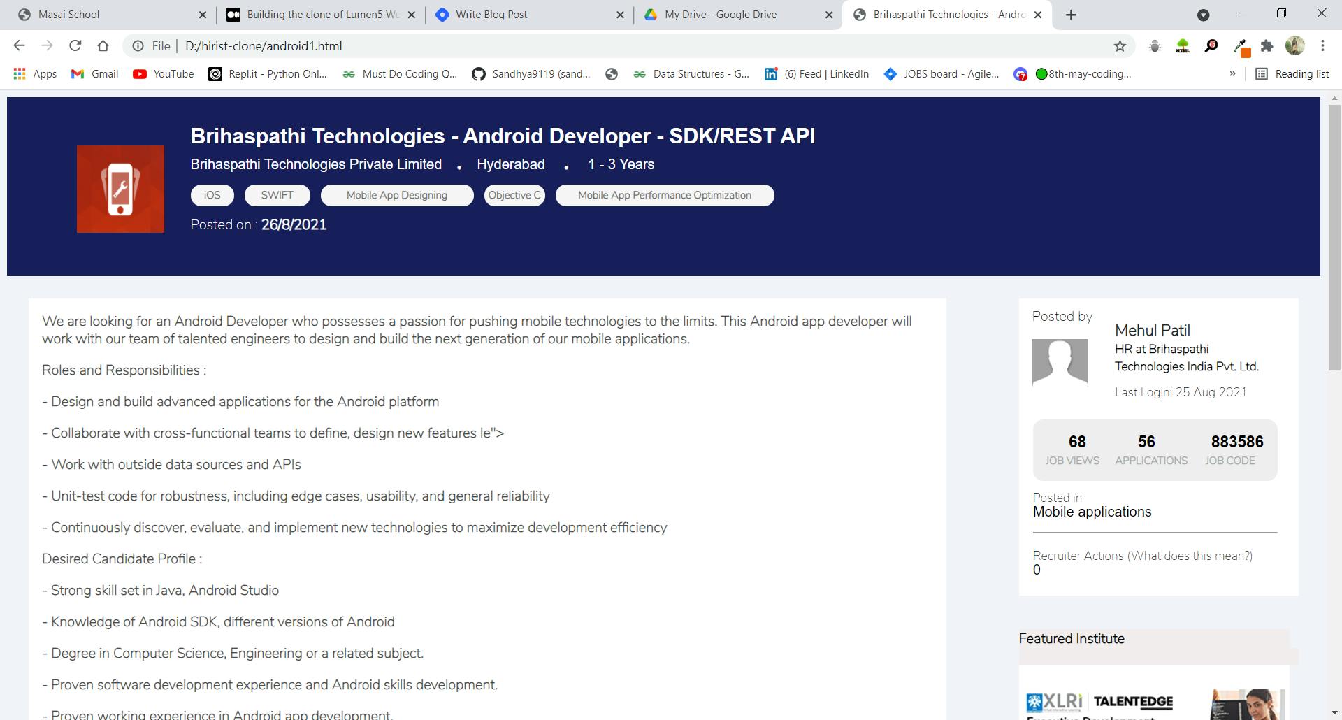1342x720 pixels.
Task: Open a new tab with plus button
Action: 1071,14
